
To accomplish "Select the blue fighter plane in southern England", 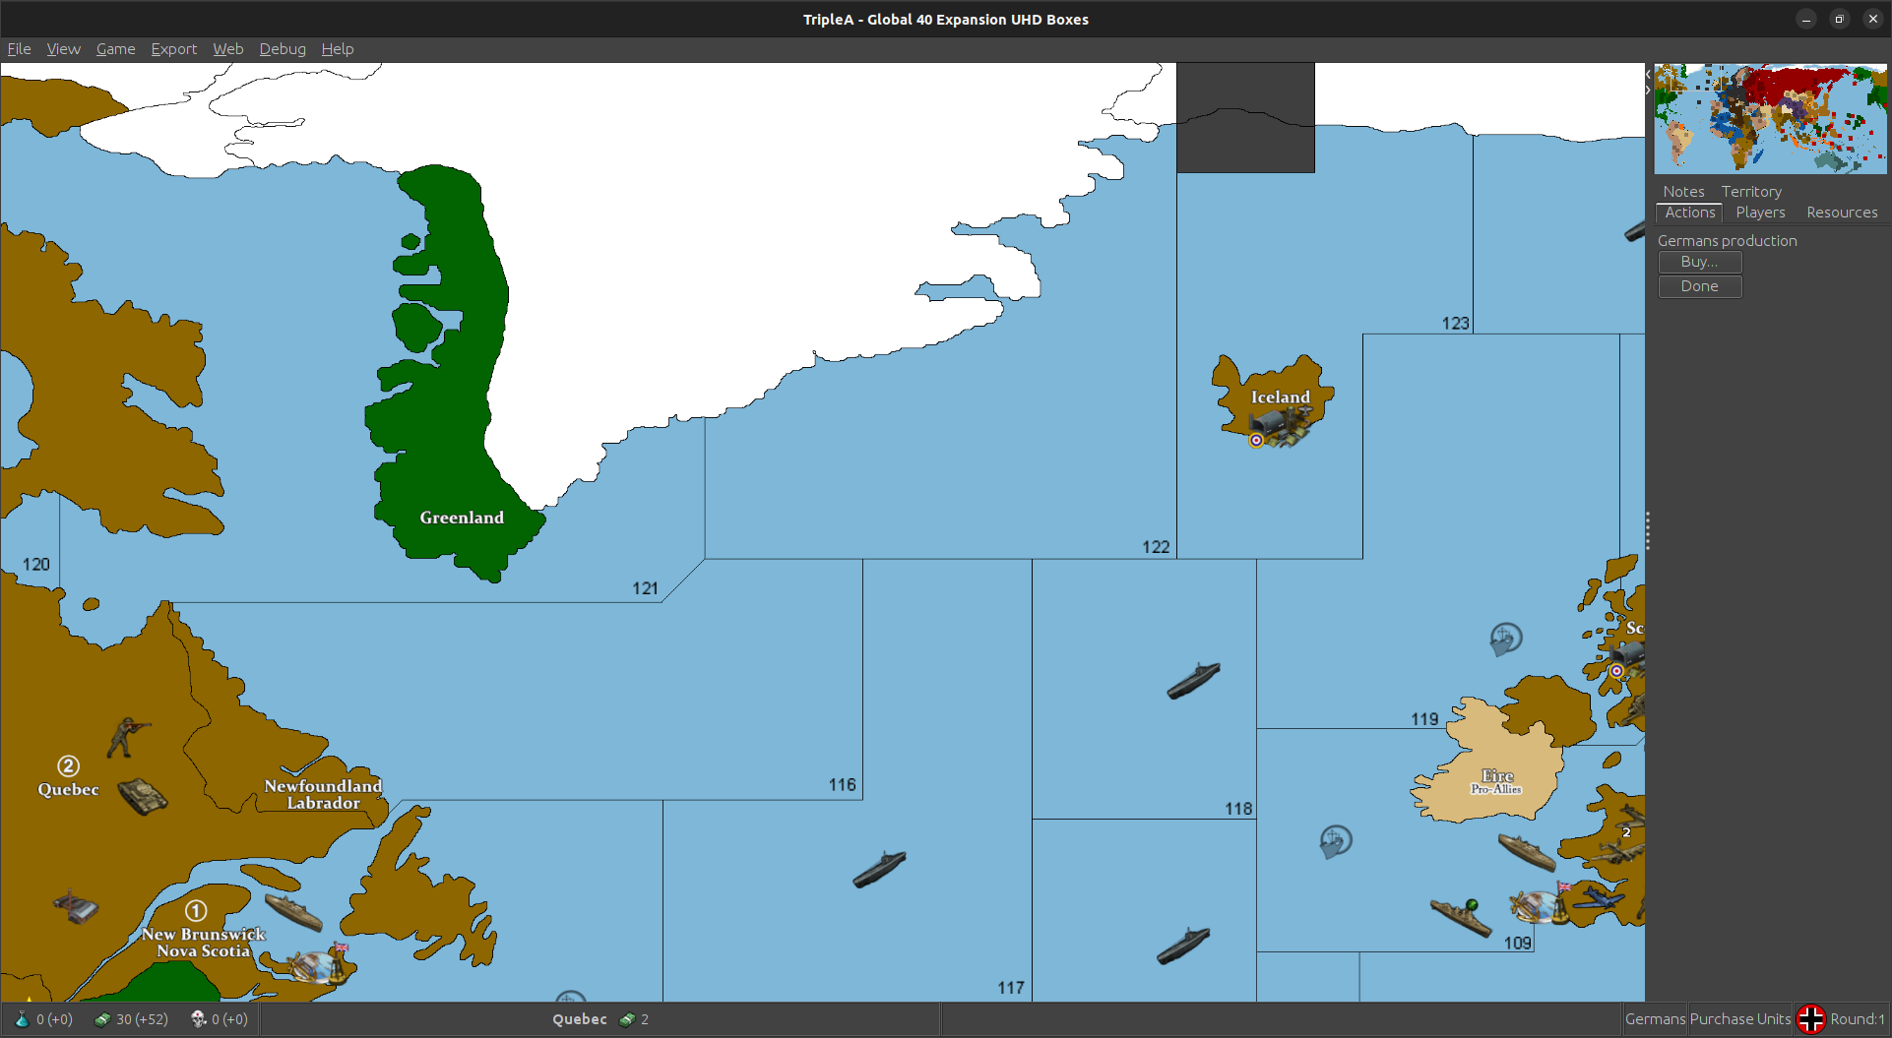I will [1599, 897].
